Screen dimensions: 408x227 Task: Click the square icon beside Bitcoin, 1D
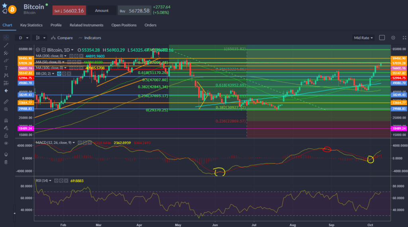44,50
